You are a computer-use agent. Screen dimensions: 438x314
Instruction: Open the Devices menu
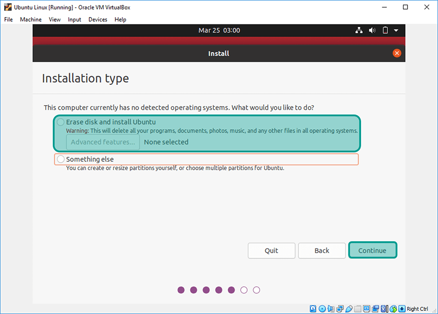pyautogui.click(x=98, y=19)
